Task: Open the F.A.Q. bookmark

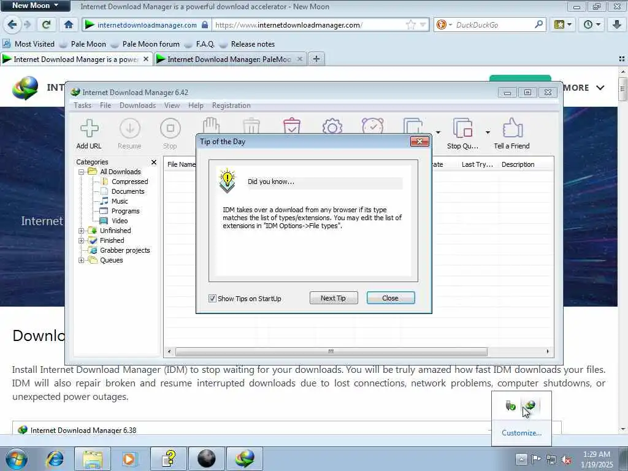Action: click(x=199, y=44)
